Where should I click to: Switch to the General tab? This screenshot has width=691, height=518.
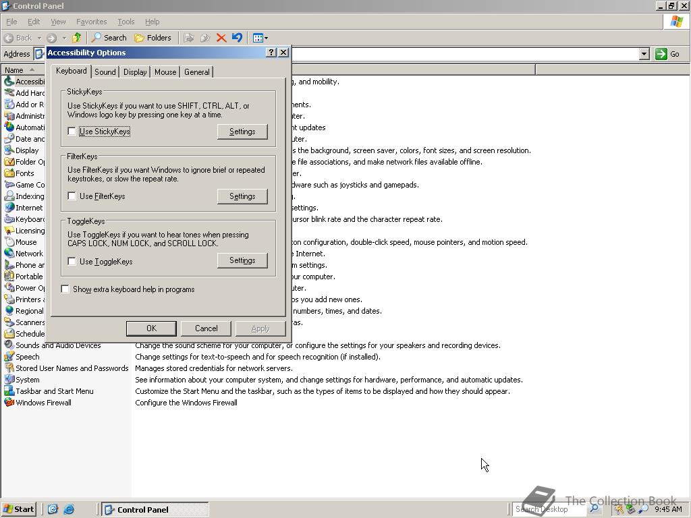pos(196,71)
